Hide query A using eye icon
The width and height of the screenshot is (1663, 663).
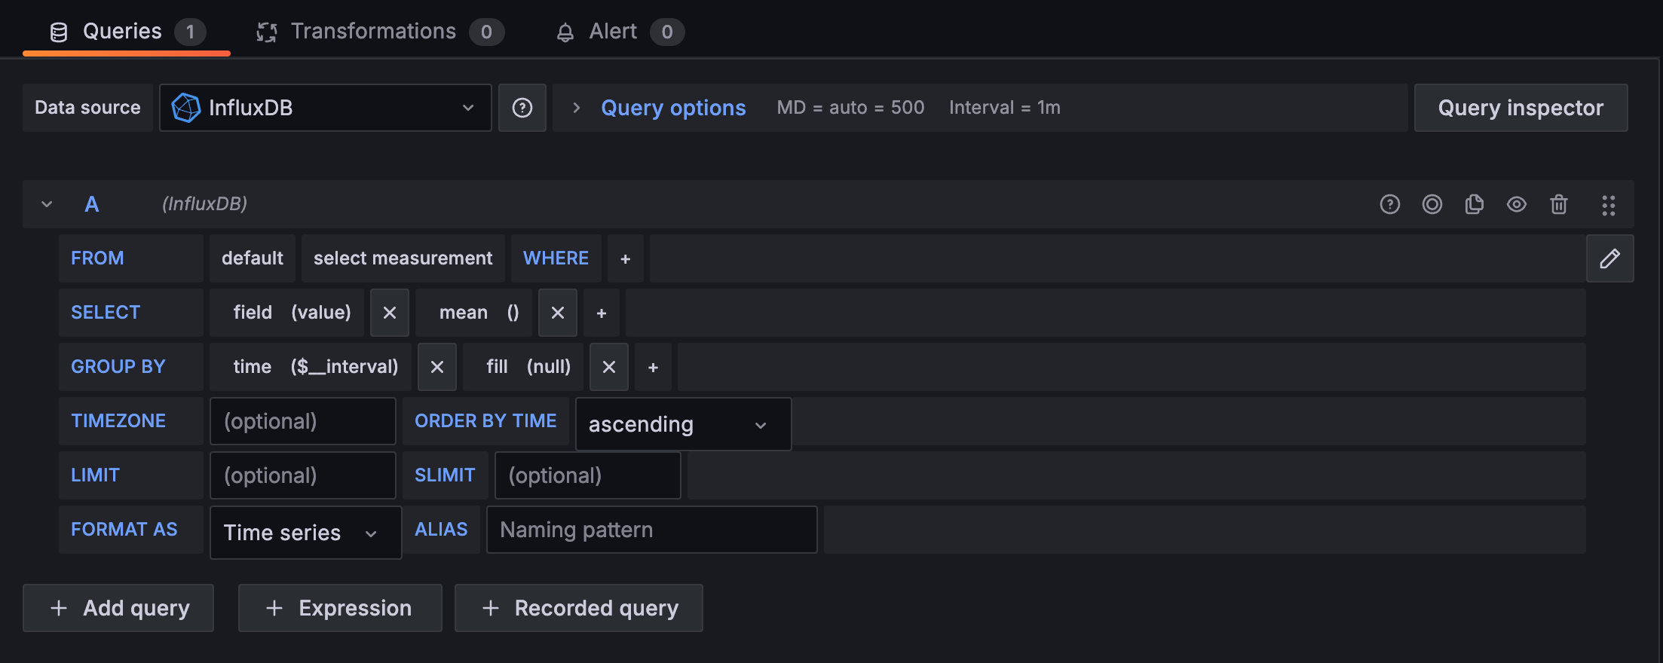[x=1516, y=204]
